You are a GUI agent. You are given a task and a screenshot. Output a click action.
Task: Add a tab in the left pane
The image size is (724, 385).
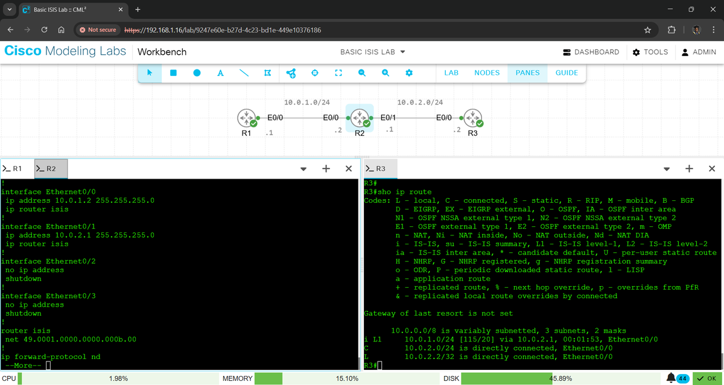326,169
